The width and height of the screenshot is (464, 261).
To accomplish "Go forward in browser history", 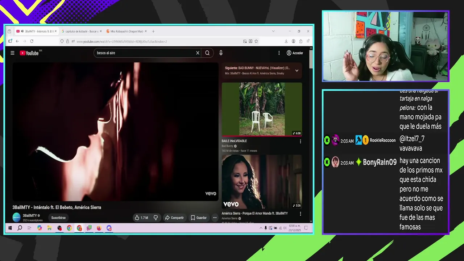I will [24, 41].
